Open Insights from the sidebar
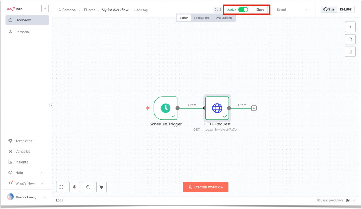 pyautogui.click(x=22, y=162)
